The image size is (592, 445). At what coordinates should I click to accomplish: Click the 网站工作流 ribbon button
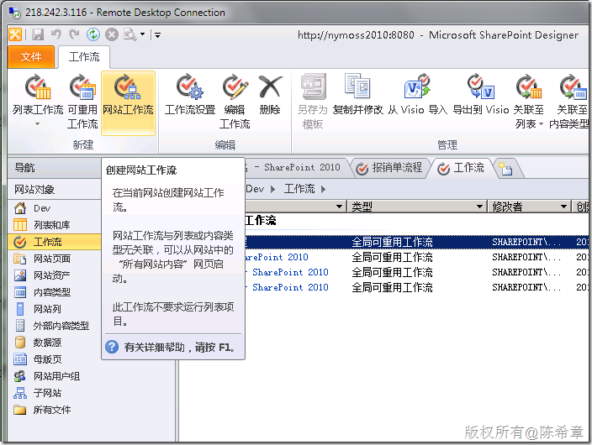tap(128, 102)
